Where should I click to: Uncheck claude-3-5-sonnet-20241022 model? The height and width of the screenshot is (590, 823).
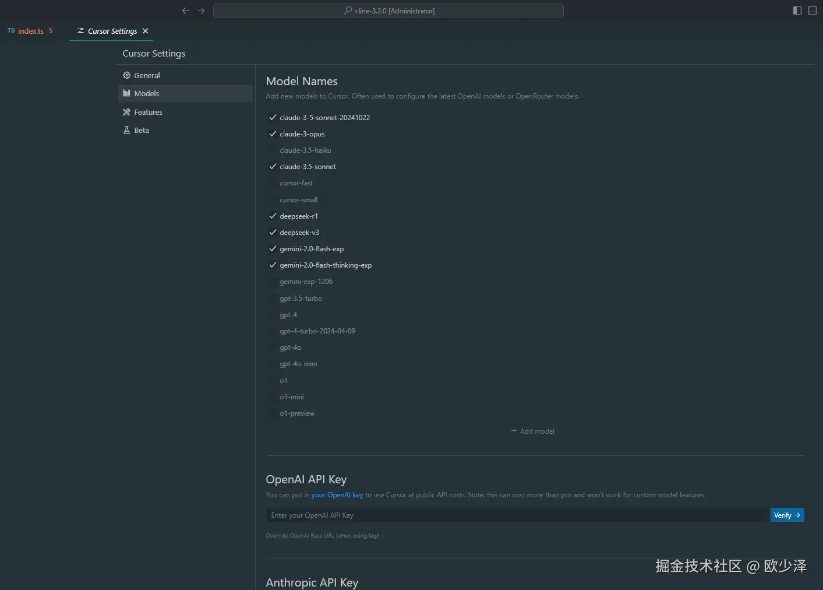point(273,117)
